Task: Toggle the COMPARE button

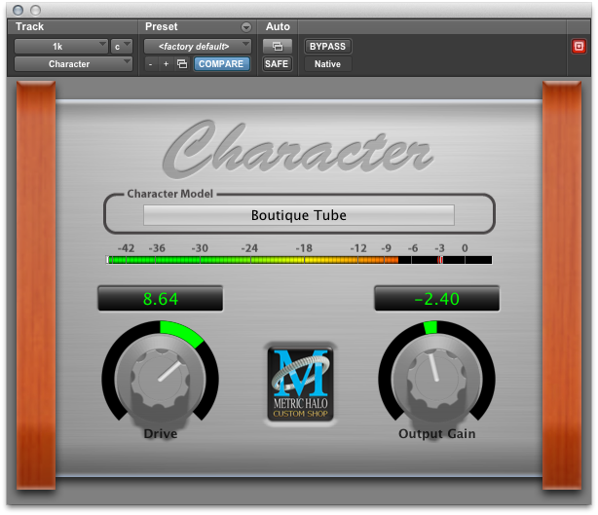Action: [x=222, y=64]
